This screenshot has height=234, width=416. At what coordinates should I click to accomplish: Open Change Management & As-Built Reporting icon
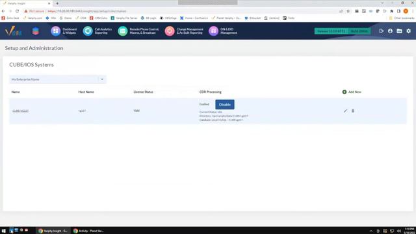coord(170,31)
